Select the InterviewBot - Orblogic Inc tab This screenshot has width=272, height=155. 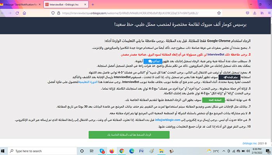tap(66, 5)
